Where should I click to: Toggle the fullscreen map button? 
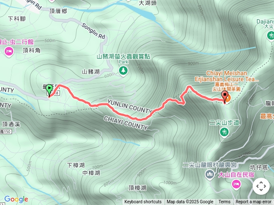261,186
